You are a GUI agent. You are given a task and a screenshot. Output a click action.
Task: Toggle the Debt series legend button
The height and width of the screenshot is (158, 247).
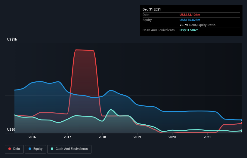pyautogui.click(x=14, y=149)
